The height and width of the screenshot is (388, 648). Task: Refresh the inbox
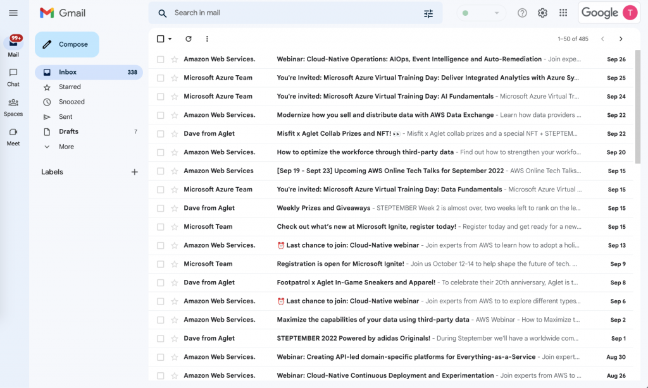pyautogui.click(x=189, y=39)
